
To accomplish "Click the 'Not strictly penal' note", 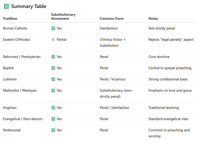I will pyautogui.click(x=161, y=28).
